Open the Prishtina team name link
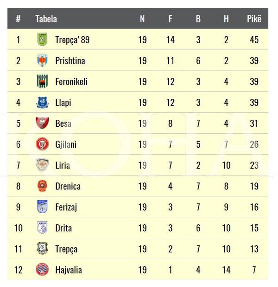278x287 pixels. point(70,61)
